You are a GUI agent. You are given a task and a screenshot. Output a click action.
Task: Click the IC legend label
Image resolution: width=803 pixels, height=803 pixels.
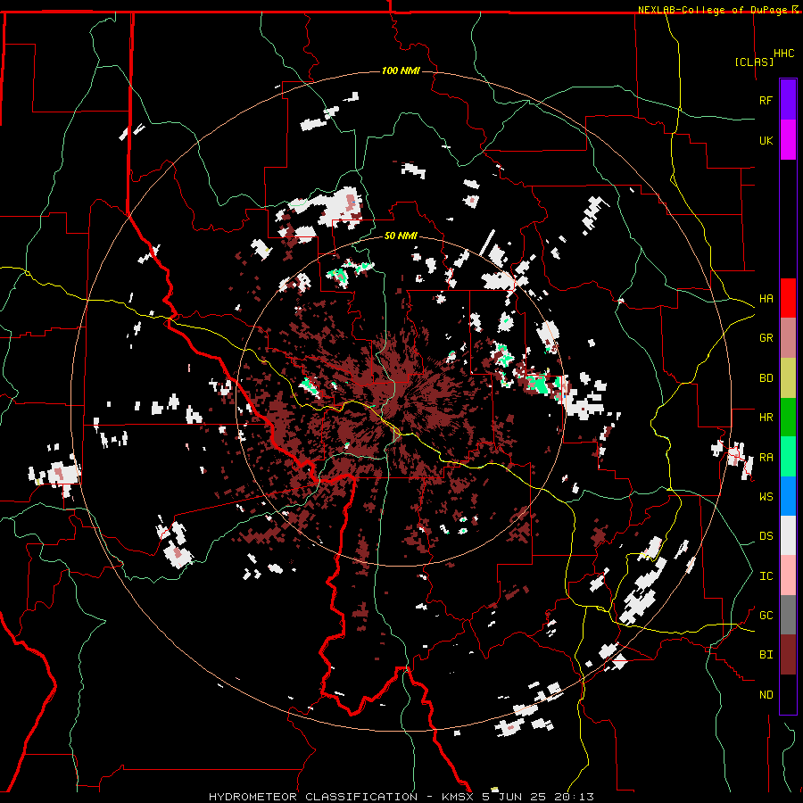(766, 576)
